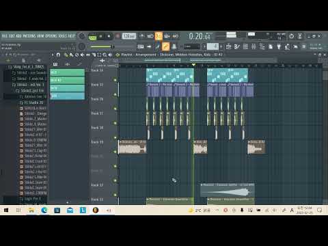Open the VIEW menu
Screen dimensions: 328x246
tap(40, 36)
